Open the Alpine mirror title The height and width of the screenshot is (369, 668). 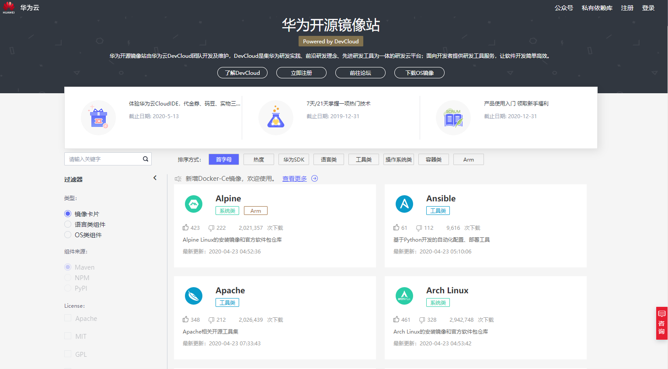[228, 198]
